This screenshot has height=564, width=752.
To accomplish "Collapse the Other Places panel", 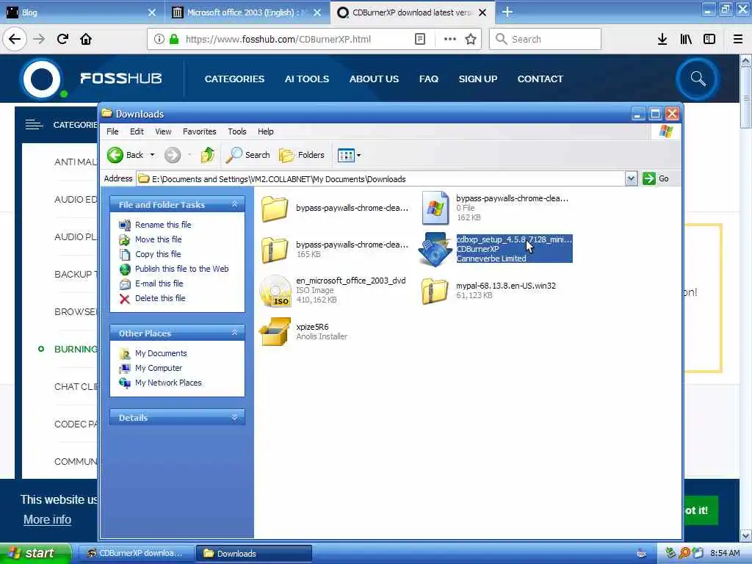I will [234, 333].
